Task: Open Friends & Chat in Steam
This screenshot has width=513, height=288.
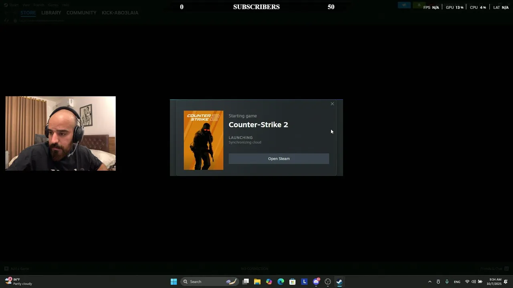Action: click(494, 269)
